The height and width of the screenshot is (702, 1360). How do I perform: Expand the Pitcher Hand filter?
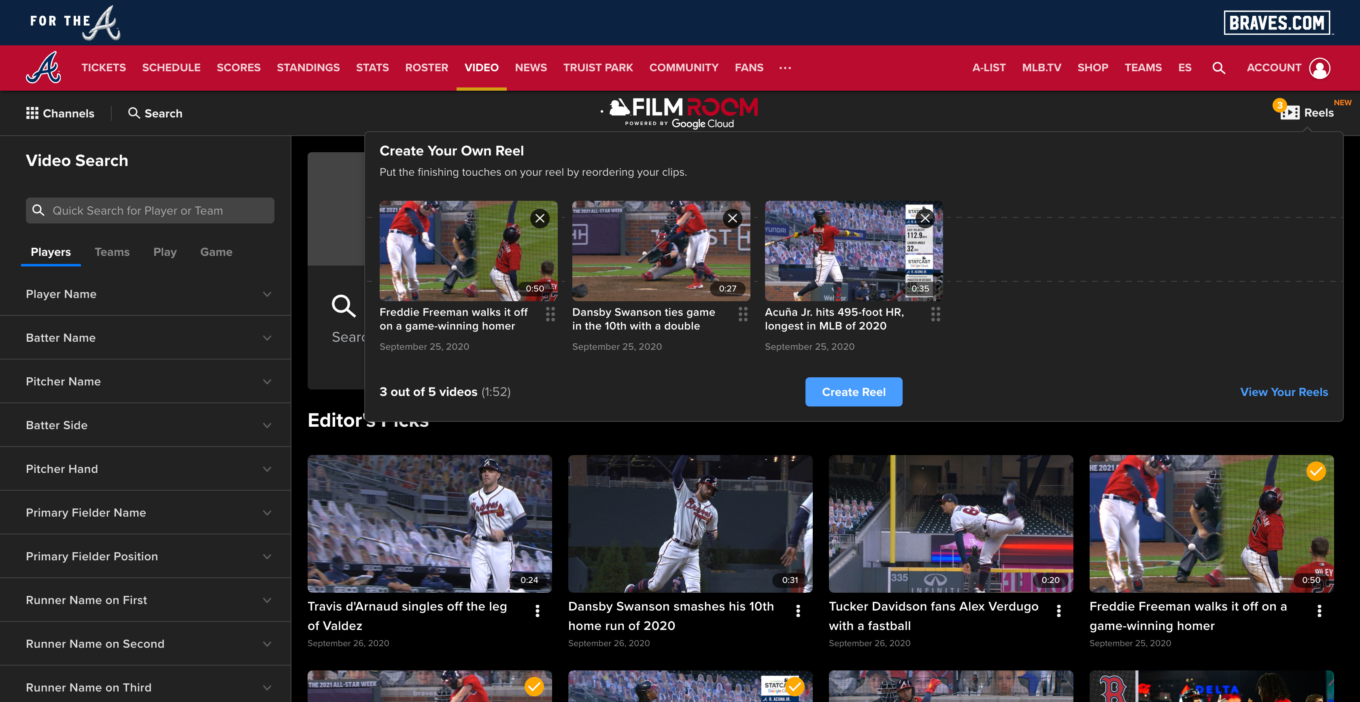(267, 469)
